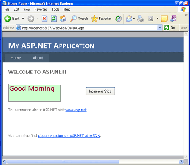Image resolution: width=190 pixels, height=165 pixels.
Task: Open History with the clock icon
Action: [x=118, y=19]
